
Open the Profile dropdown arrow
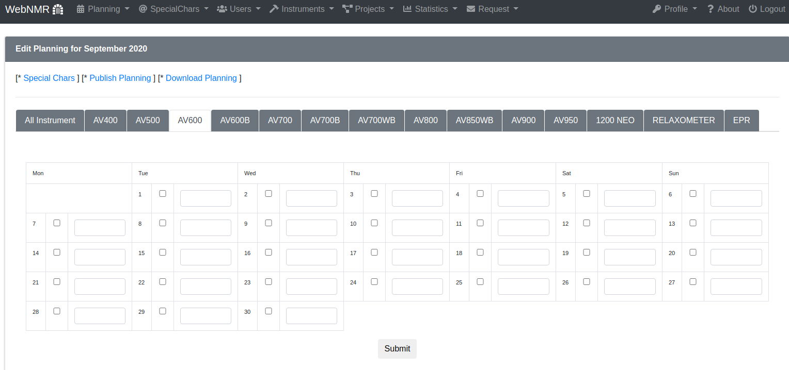(x=695, y=9)
